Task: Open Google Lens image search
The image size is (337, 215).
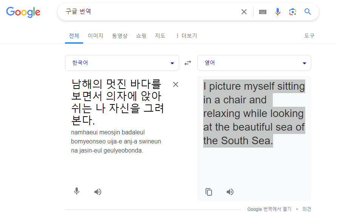Action: (292, 12)
